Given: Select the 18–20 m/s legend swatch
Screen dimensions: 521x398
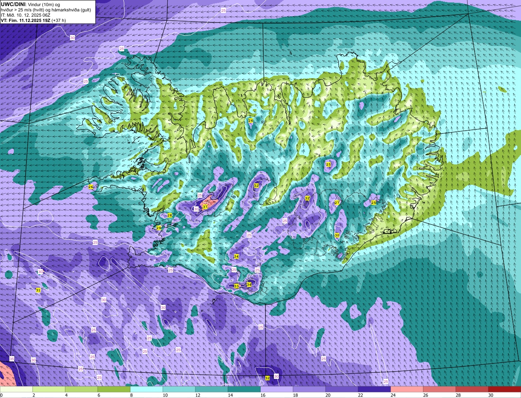Looking at the screenshot, I should coord(309,389).
